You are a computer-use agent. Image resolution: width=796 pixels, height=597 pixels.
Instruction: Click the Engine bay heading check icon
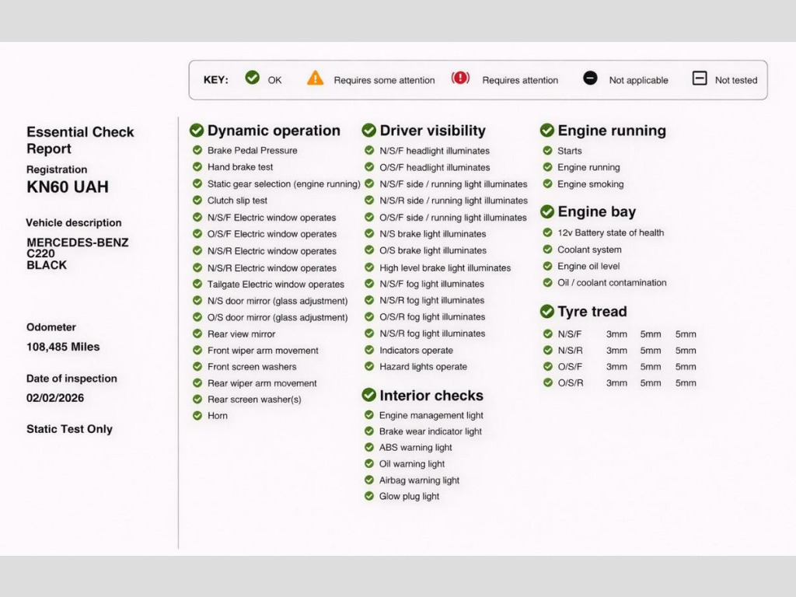pyautogui.click(x=547, y=211)
